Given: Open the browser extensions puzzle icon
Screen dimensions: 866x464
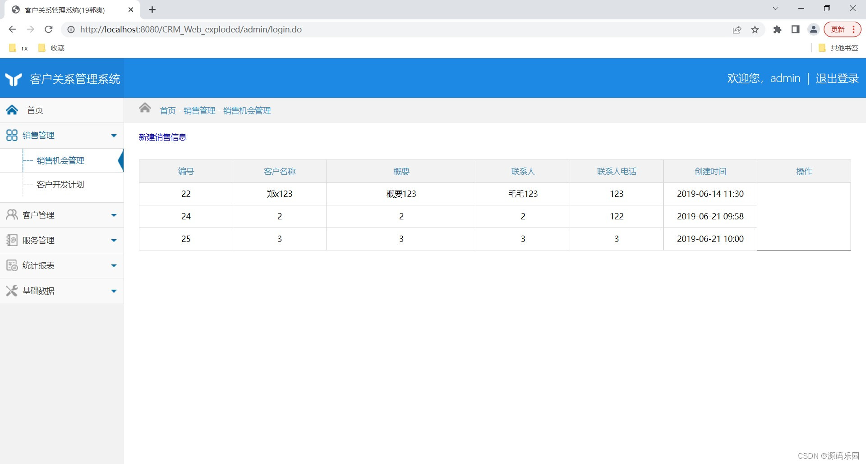Looking at the screenshot, I should [x=777, y=29].
